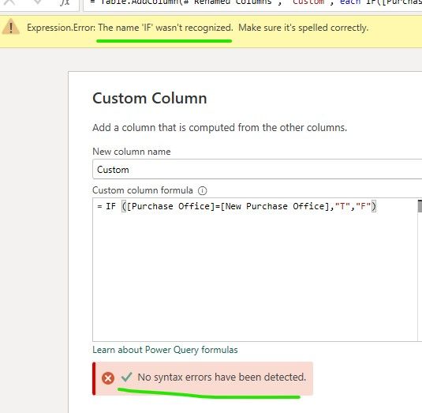Click the New column name label
The width and height of the screenshot is (422, 413).
point(132,152)
